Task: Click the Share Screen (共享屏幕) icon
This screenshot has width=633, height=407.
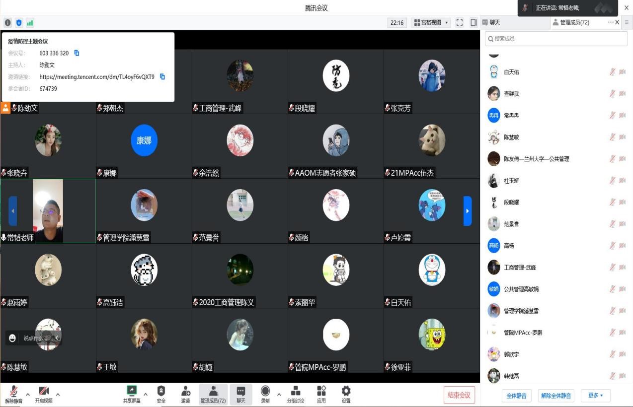Action: (132, 392)
